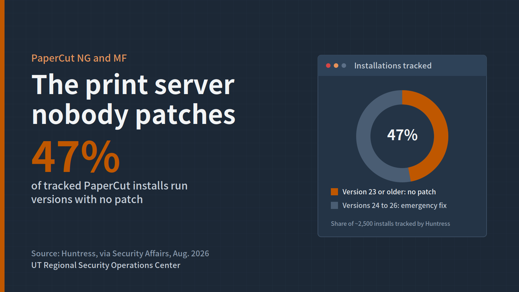
Task: Click the large orange 47% figure
Action: [x=76, y=157]
